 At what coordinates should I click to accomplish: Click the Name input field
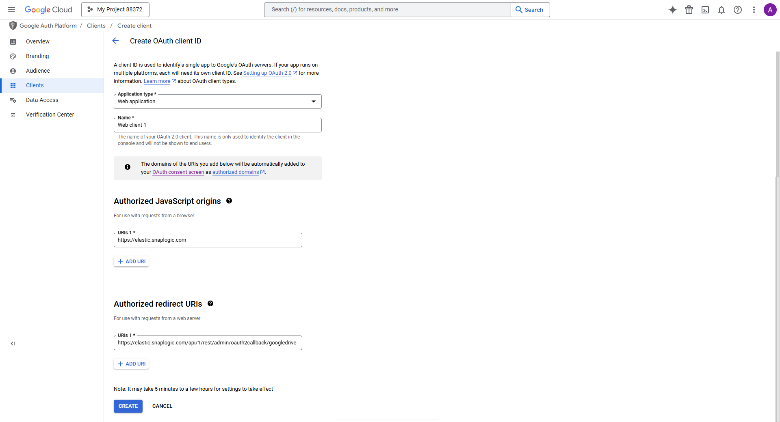[217, 125]
